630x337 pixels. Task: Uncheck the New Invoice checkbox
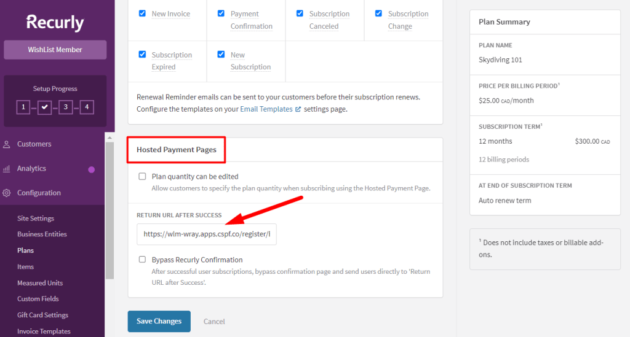pyautogui.click(x=142, y=14)
